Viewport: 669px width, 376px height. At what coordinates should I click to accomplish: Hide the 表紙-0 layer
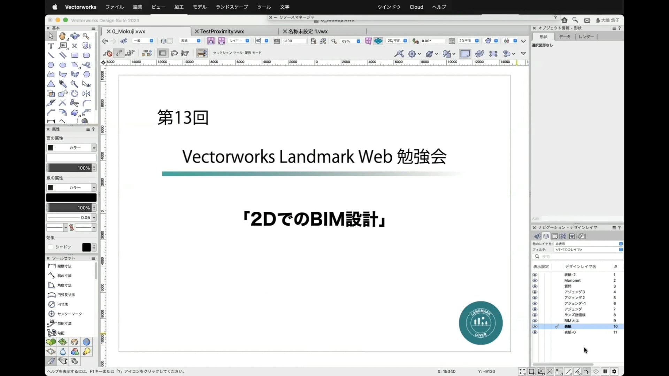point(535,332)
